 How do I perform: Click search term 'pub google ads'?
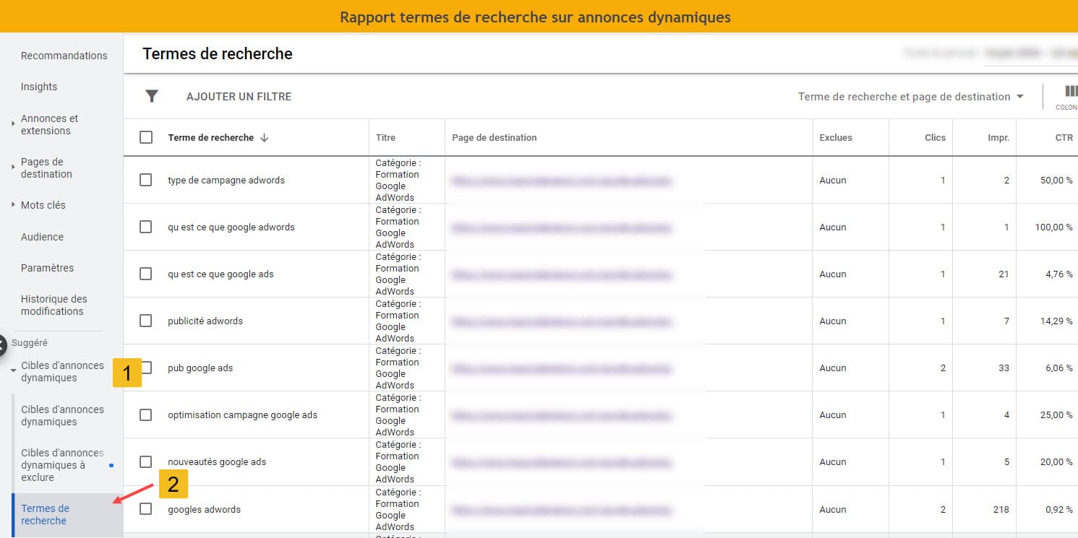pyautogui.click(x=200, y=368)
